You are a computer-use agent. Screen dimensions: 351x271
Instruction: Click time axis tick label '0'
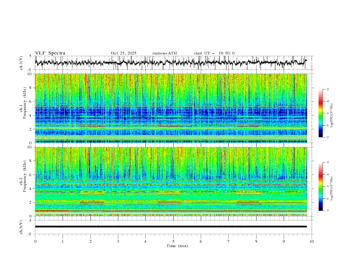(x=35, y=241)
